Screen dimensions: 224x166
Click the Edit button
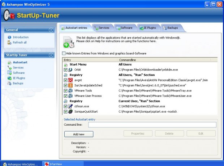tap(201, 134)
